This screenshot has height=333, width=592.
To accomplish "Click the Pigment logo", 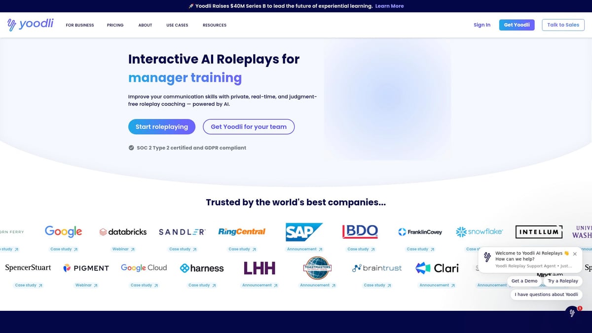I will [86, 267].
